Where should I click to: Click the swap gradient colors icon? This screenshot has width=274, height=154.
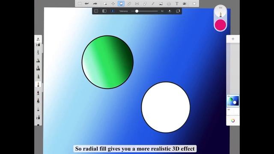click(x=178, y=11)
